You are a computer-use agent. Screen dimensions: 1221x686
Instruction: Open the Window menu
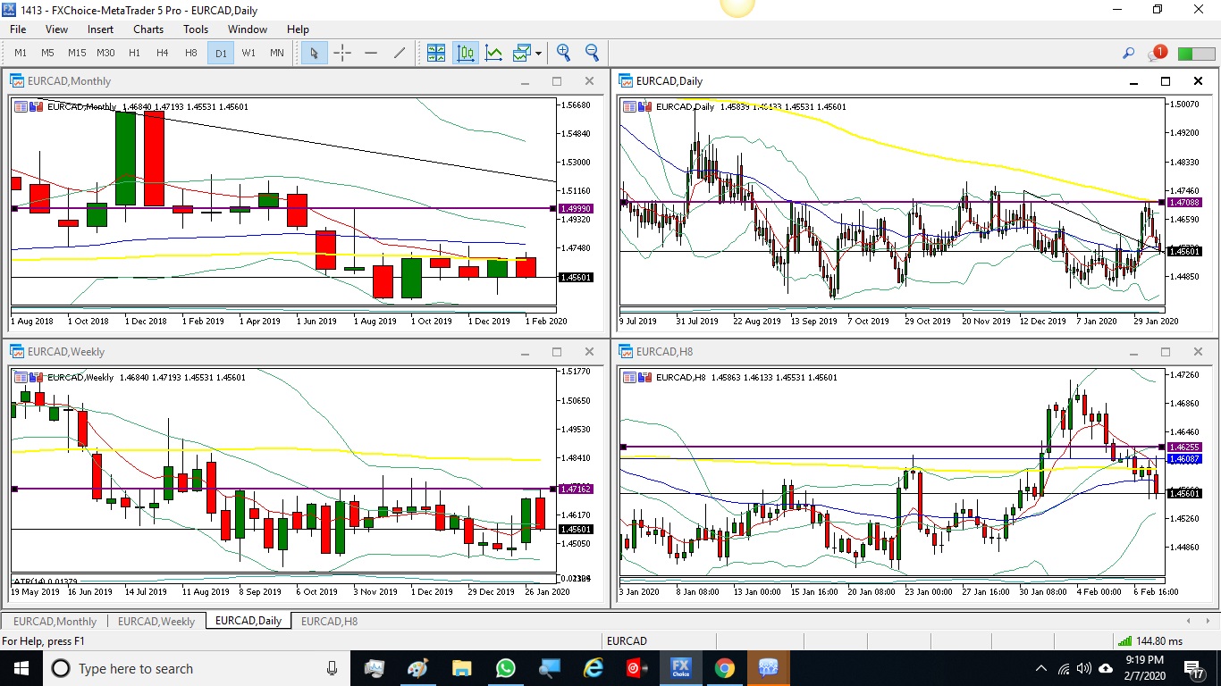[x=248, y=29]
